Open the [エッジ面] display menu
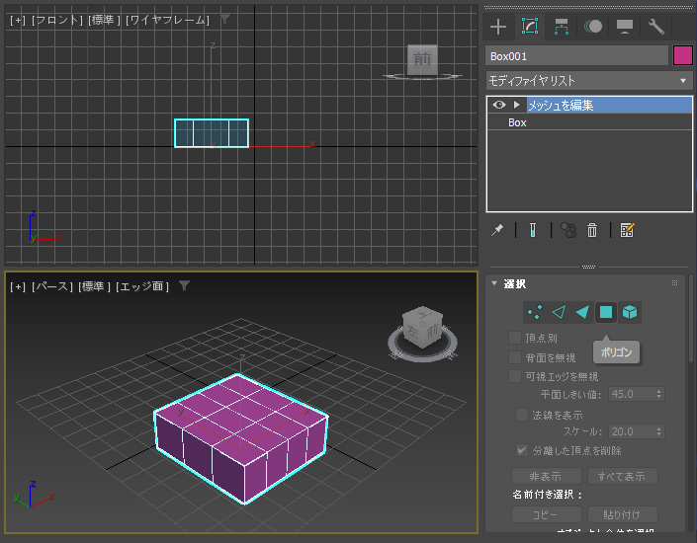Image resolution: width=697 pixels, height=543 pixels. pyautogui.click(x=142, y=286)
